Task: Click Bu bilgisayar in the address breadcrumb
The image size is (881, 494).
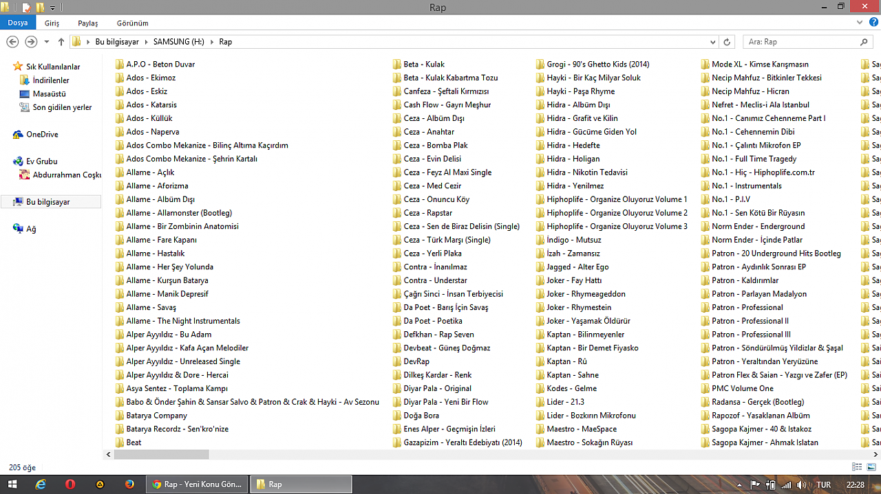Action: pos(117,42)
